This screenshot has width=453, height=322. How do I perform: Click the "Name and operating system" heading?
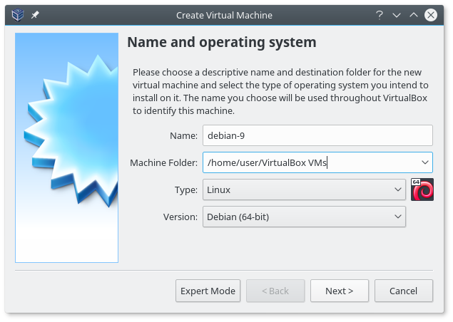point(221,43)
